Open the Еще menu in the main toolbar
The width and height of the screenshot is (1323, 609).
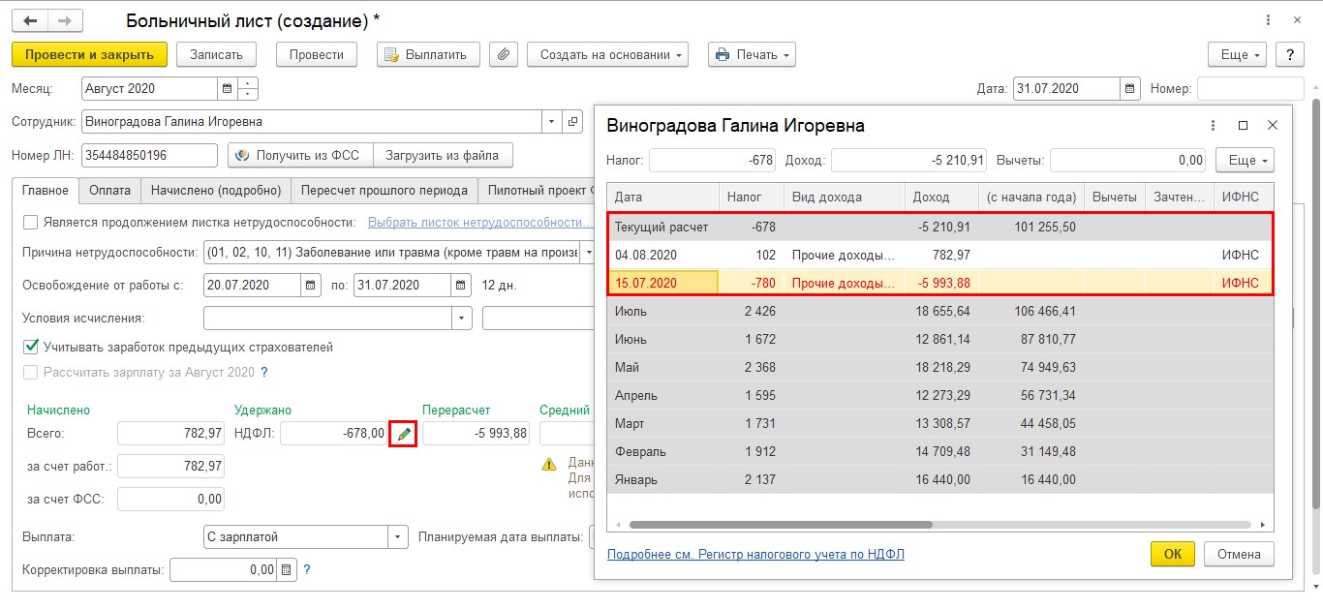tap(1239, 54)
